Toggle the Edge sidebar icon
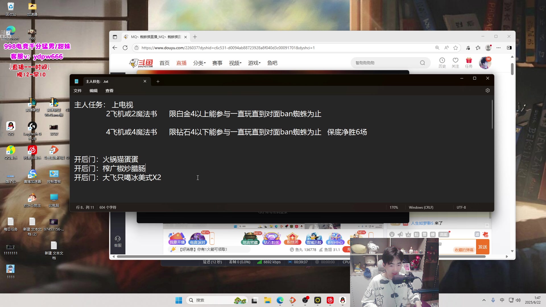This screenshot has height=307, width=546. point(509,48)
